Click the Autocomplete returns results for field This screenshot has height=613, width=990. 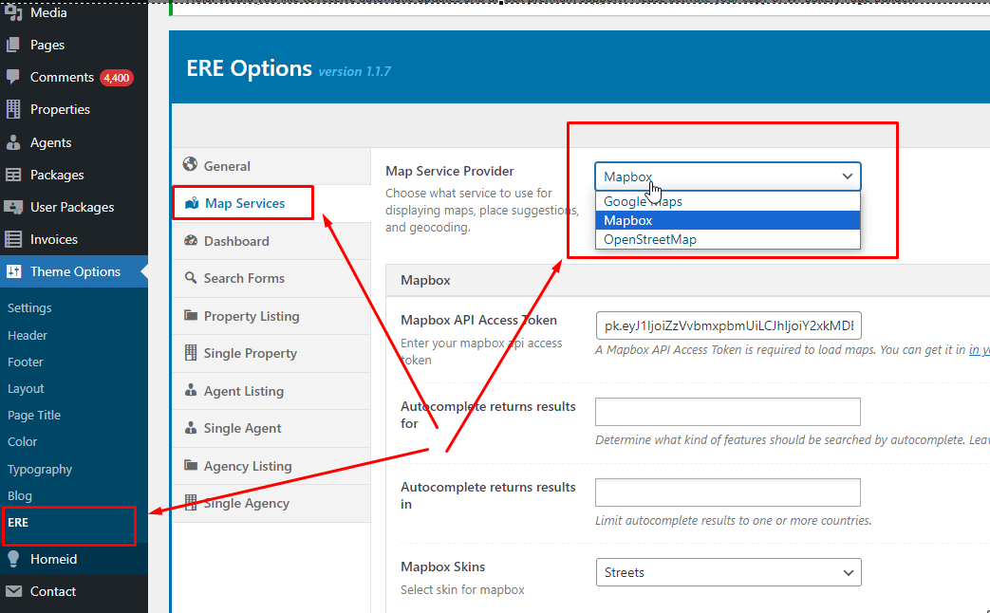(727, 412)
